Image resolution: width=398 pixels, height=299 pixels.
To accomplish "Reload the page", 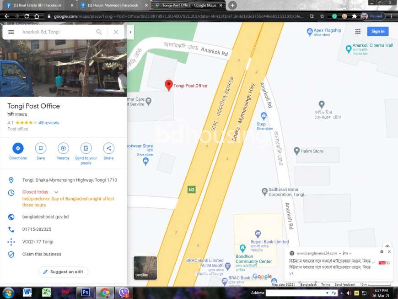I will pyautogui.click(x=27, y=16).
